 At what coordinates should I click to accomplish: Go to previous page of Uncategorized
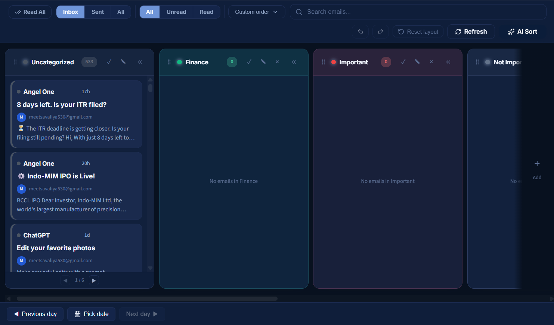pyautogui.click(x=65, y=280)
